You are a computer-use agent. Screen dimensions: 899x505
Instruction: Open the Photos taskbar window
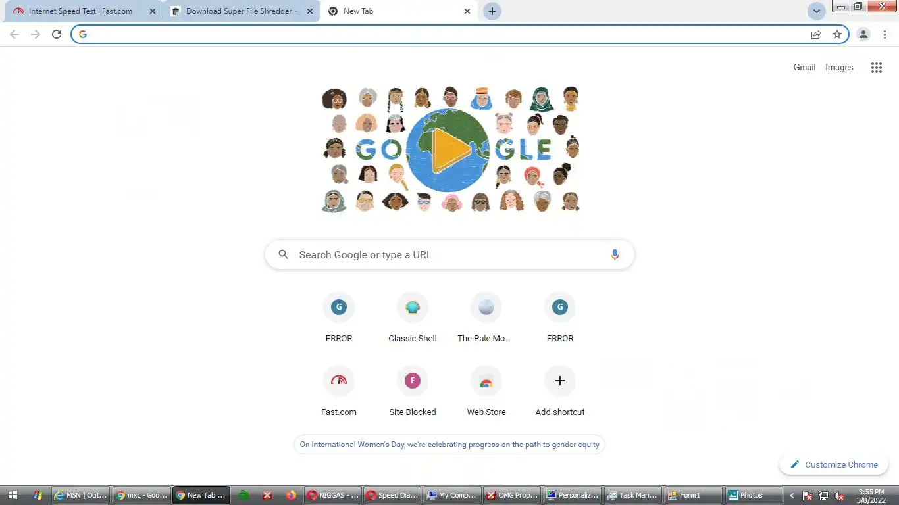pyautogui.click(x=754, y=495)
